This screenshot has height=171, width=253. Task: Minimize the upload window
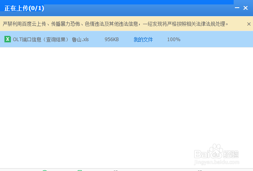point(237,8)
